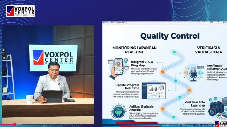Click 'VERIFIKASI & VALIDASI DATA' heading

pos(209,50)
